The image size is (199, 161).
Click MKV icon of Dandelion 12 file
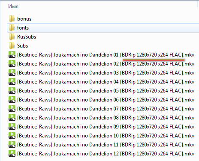12,154
